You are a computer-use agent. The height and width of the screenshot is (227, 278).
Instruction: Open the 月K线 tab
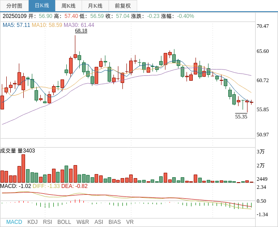click(x=95, y=6)
